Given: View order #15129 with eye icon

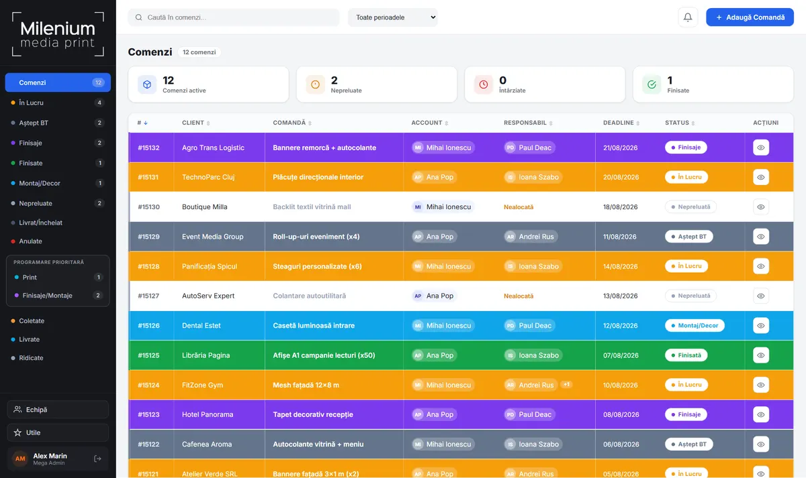Looking at the screenshot, I should [761, 237].
